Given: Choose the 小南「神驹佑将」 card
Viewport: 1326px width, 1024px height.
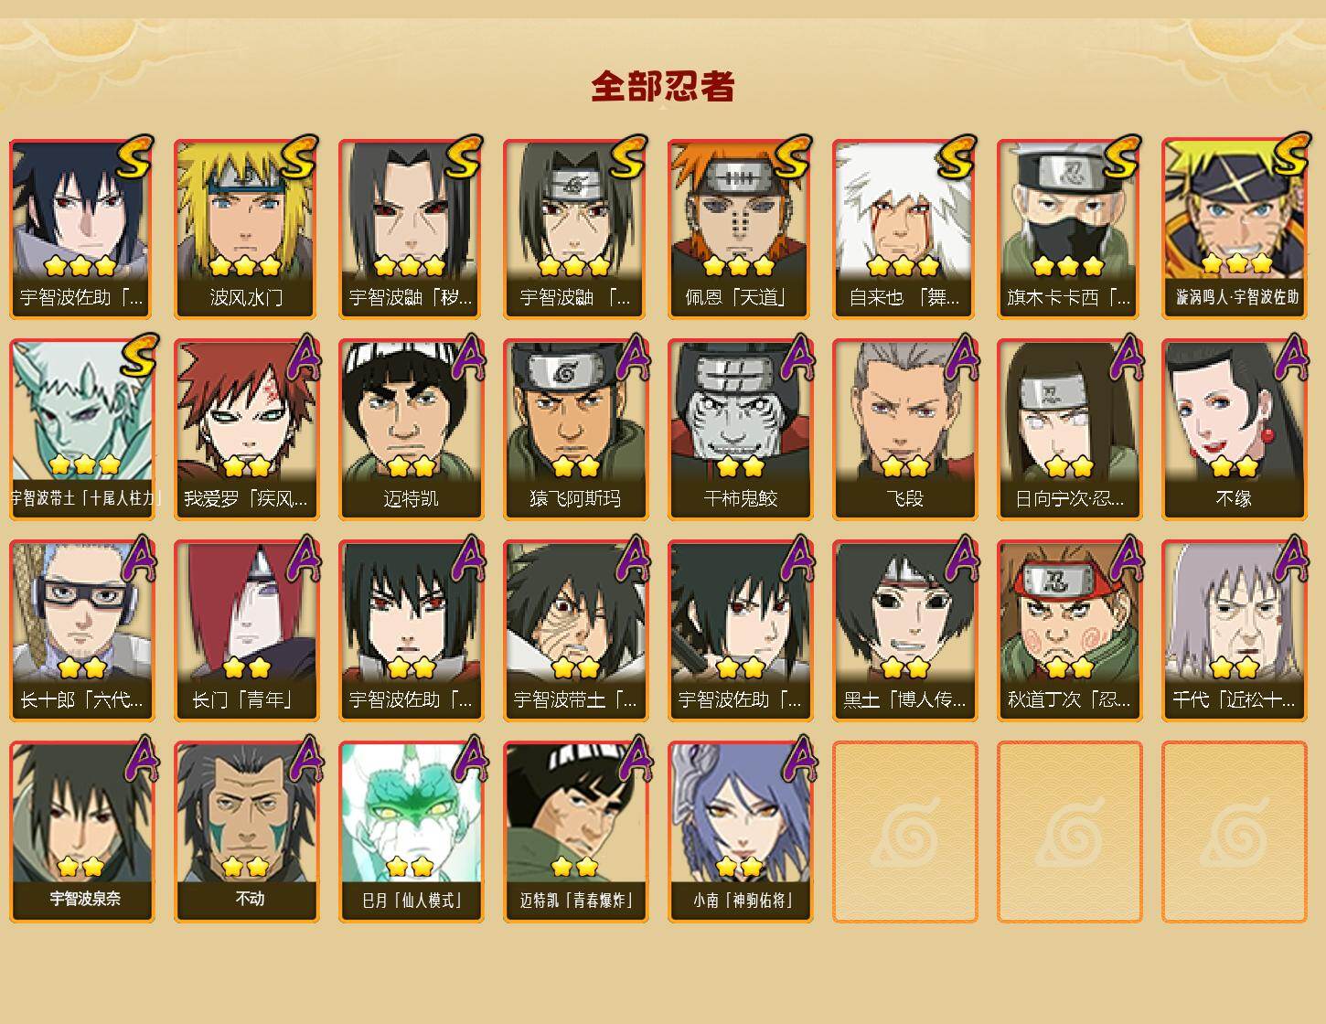Looking at the screenshot, I should [x=740, y=832].
